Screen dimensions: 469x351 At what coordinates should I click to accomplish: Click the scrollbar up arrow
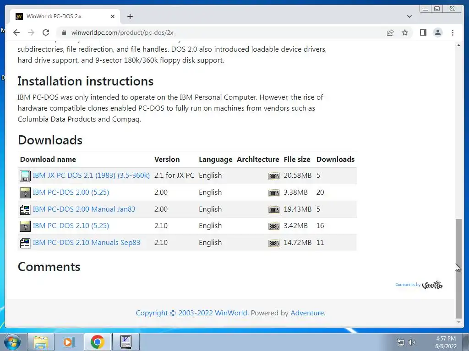[x=458, y=45]
